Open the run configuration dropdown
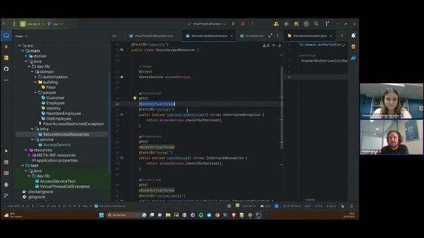The height and width of the screenshot is (238, 424). coord(207,24)
